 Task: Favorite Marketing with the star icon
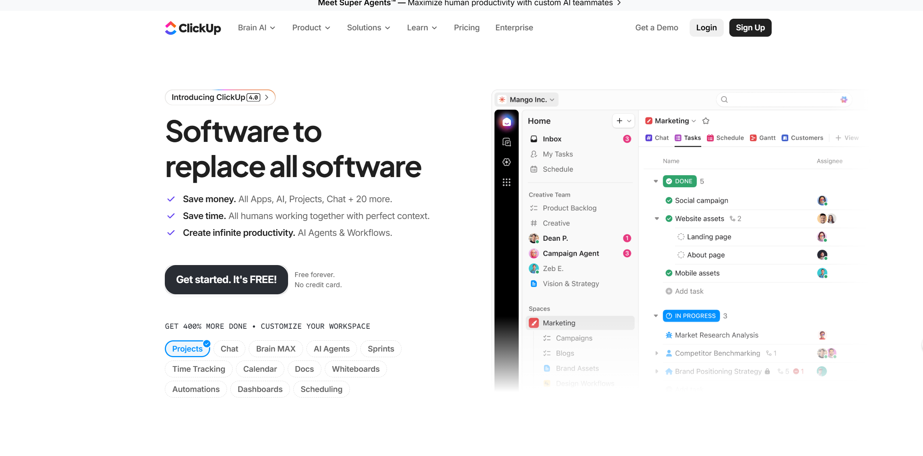[x=706, y=121]
